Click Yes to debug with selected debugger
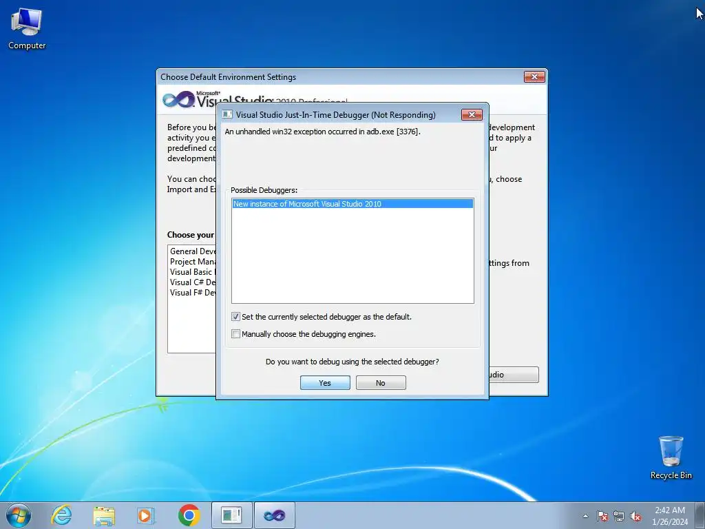 325,383
